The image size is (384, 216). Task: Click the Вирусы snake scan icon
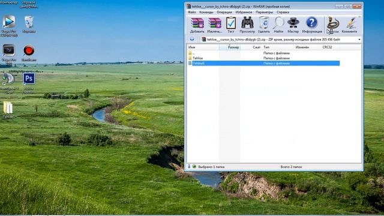[x=333, y=25]
